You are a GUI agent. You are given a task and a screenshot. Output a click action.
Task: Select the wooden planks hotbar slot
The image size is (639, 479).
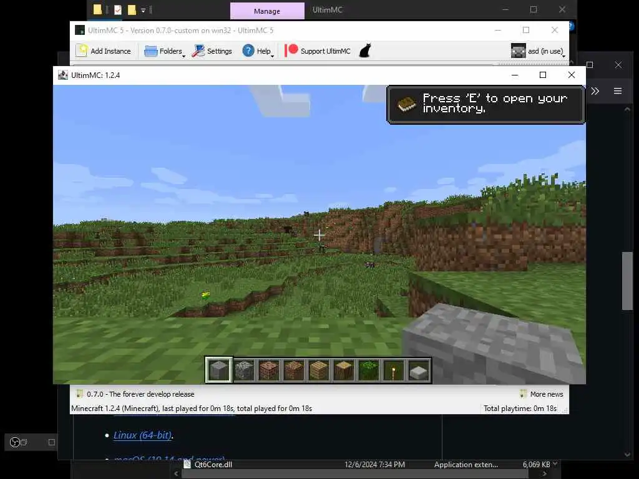pyautogui.click(x=319, y=370)
